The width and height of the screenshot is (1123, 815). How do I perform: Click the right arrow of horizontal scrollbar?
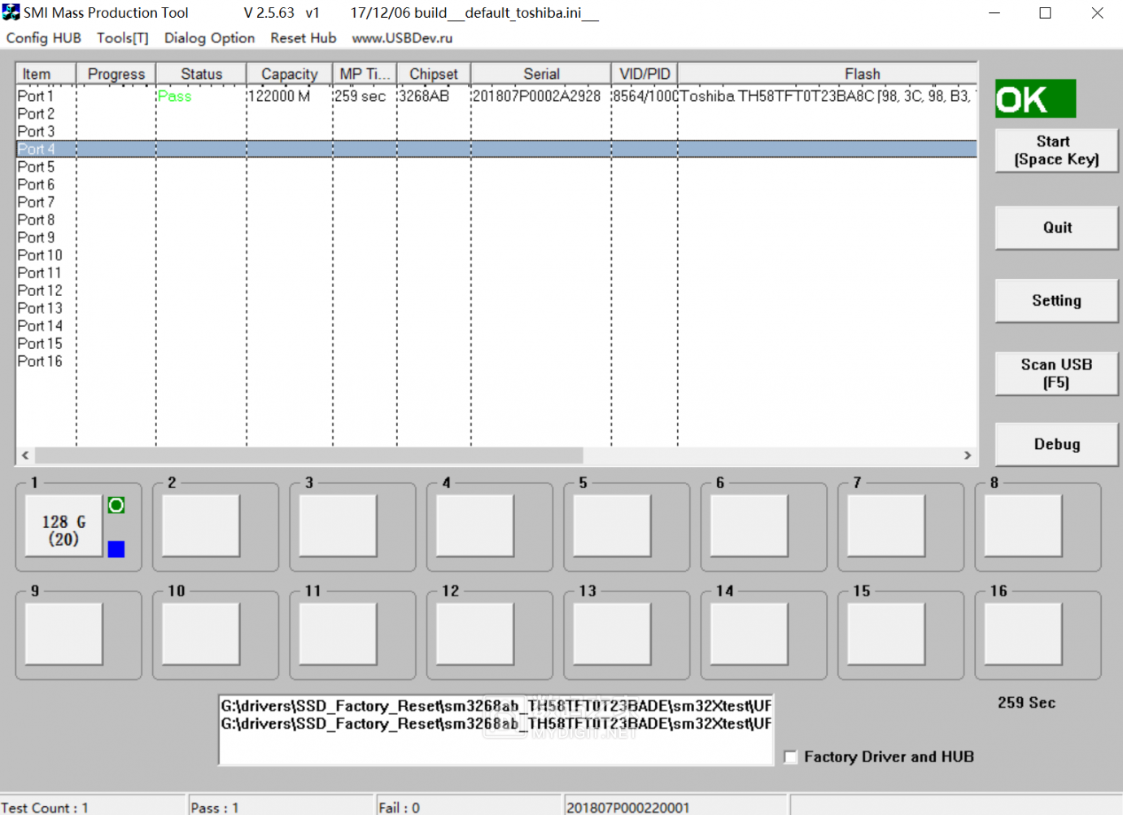click(x=968, y=455)
